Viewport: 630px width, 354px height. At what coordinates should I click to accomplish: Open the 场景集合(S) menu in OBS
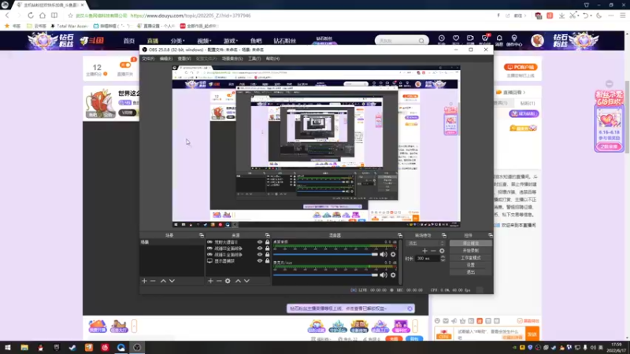[x=232, y=58]
